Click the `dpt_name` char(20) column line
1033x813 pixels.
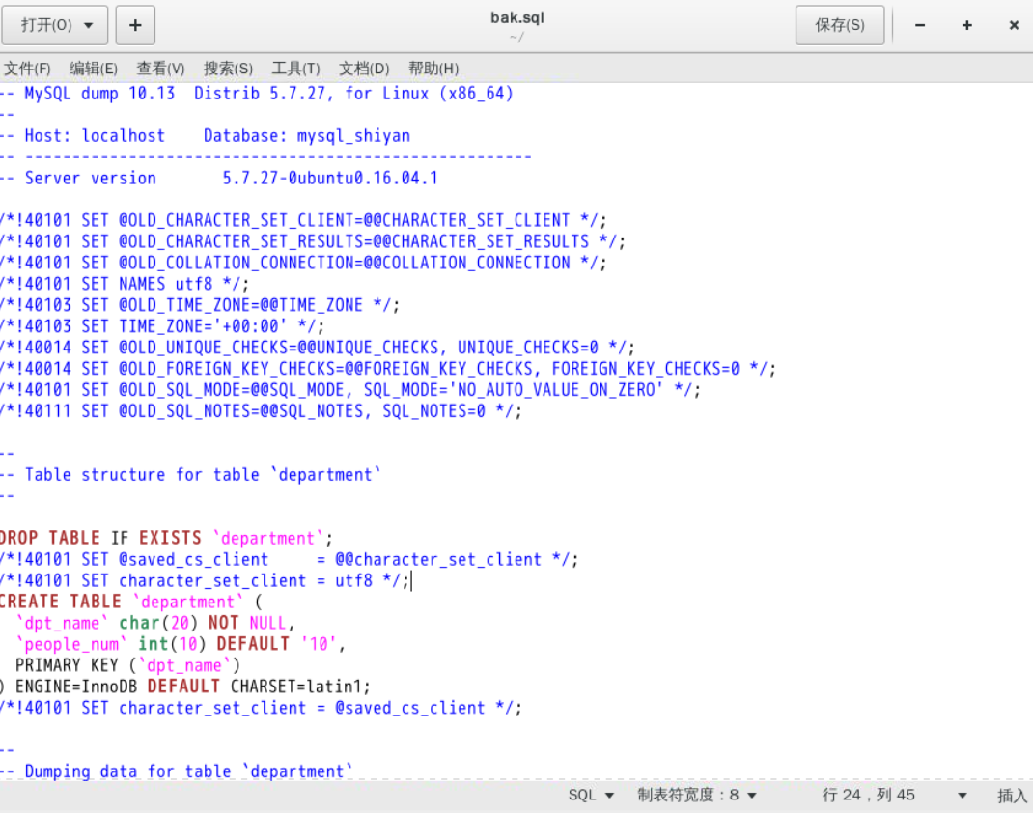(x=154, y=623)
